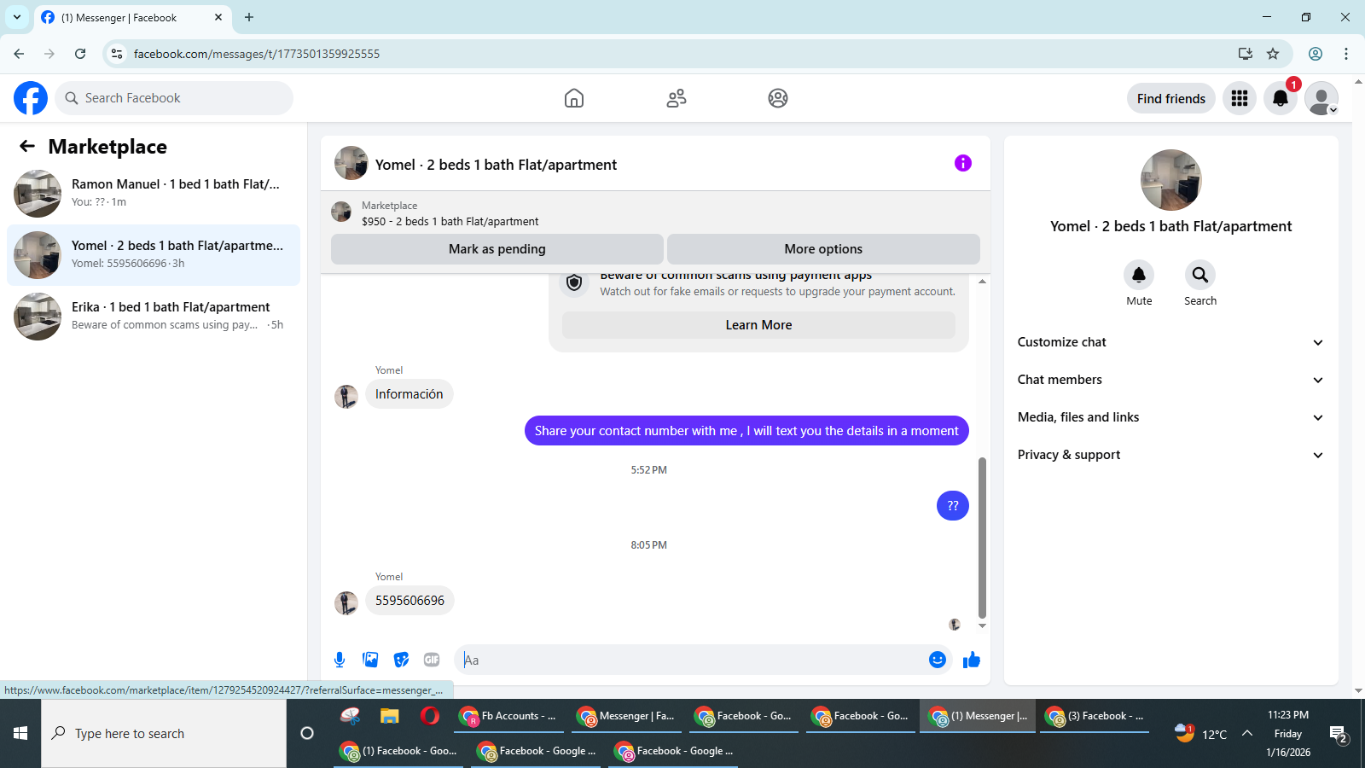
Task: Click the Mute bell icon
Action: click(x=1139, y=275)
